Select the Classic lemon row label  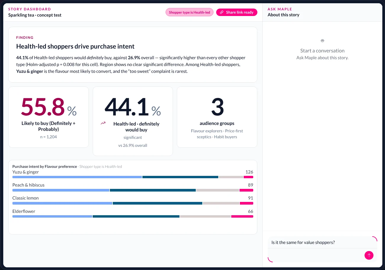click(x=25, y=198)
